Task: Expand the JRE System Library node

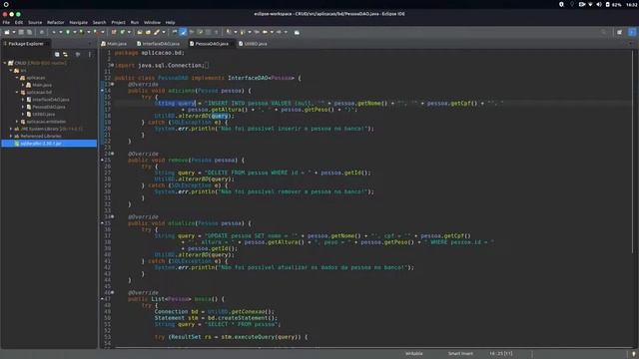Action: point(11,129)
